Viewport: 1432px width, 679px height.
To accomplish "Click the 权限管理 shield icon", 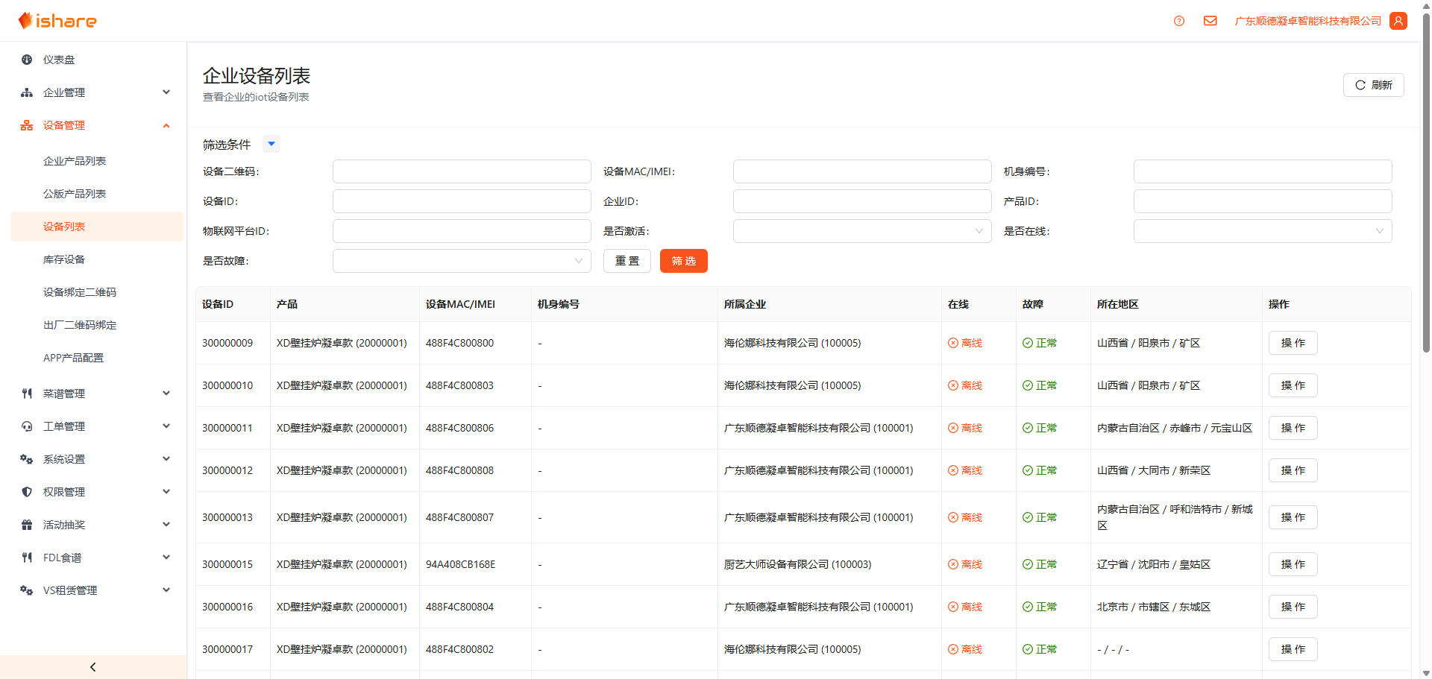I will click(x=27, y=492).
